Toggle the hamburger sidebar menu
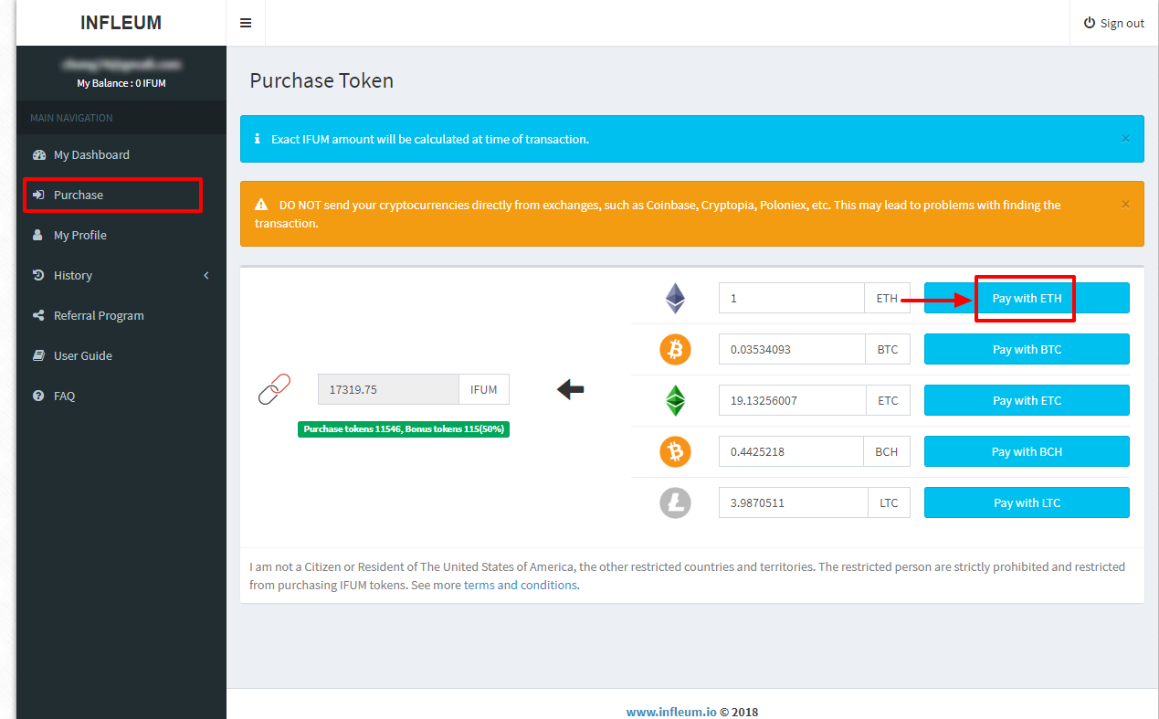This screenshot has height=719, width=1159. click(246, 23)
